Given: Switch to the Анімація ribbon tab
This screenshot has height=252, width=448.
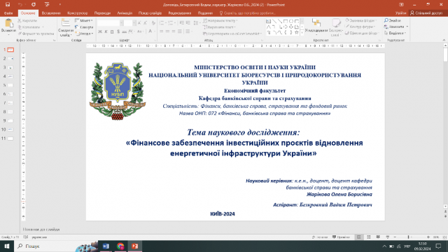Looking at the screenshot, I should [125, 13].
